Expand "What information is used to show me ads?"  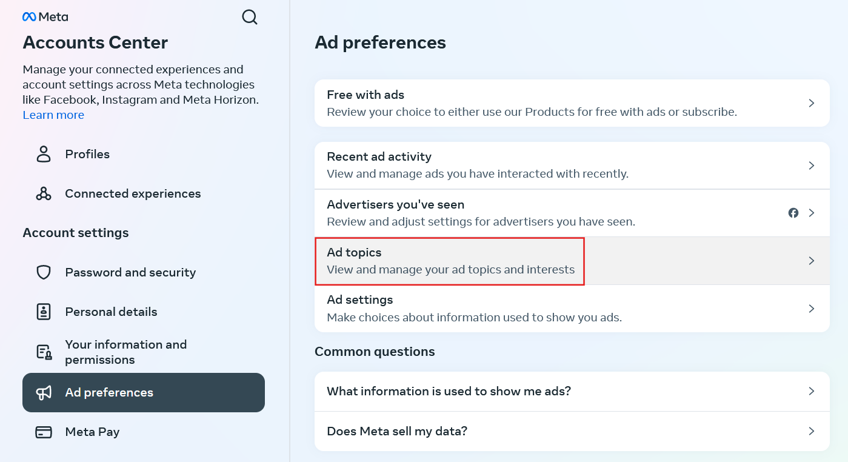point(812,391)
